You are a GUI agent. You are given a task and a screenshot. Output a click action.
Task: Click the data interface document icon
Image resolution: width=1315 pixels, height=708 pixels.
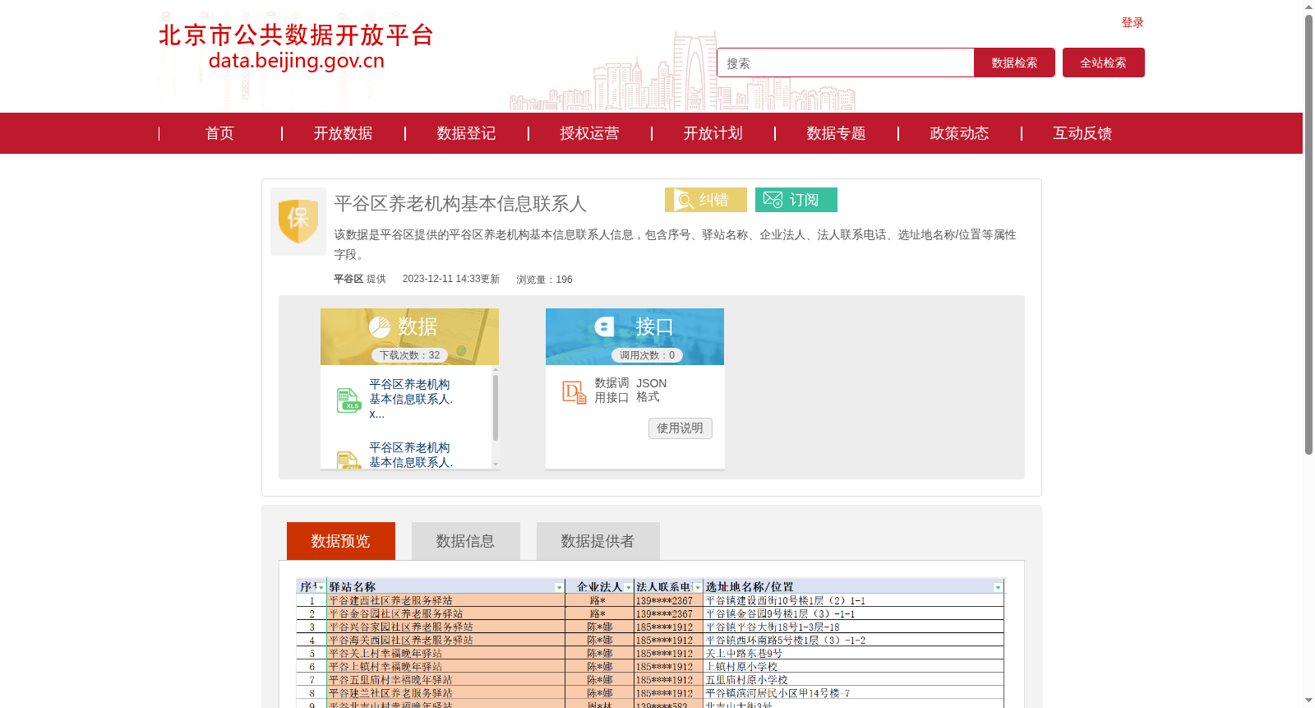(x=574, y=391)
